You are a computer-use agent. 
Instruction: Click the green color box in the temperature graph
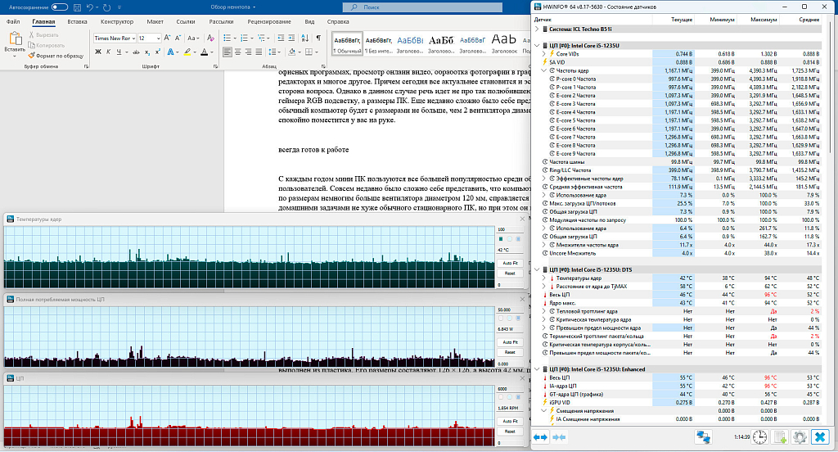click(x=501, y=239)
